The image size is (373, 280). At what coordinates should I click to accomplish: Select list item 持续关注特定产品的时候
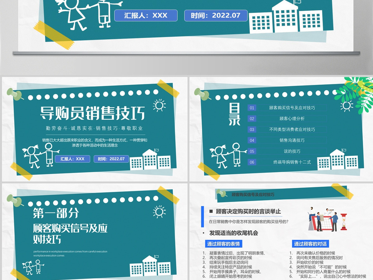click(x=231, y=267)
